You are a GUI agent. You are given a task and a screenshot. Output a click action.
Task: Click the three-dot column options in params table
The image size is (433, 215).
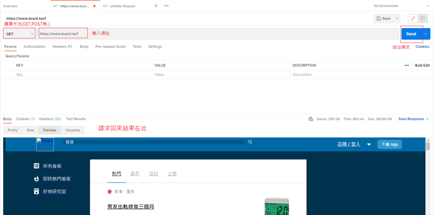coord(406,65)
